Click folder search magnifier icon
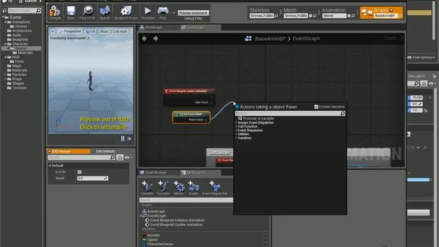 (x=38, y=10)
